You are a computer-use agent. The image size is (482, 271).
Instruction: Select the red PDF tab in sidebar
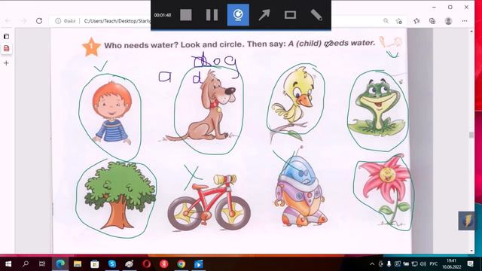click(x=6, y=48)
